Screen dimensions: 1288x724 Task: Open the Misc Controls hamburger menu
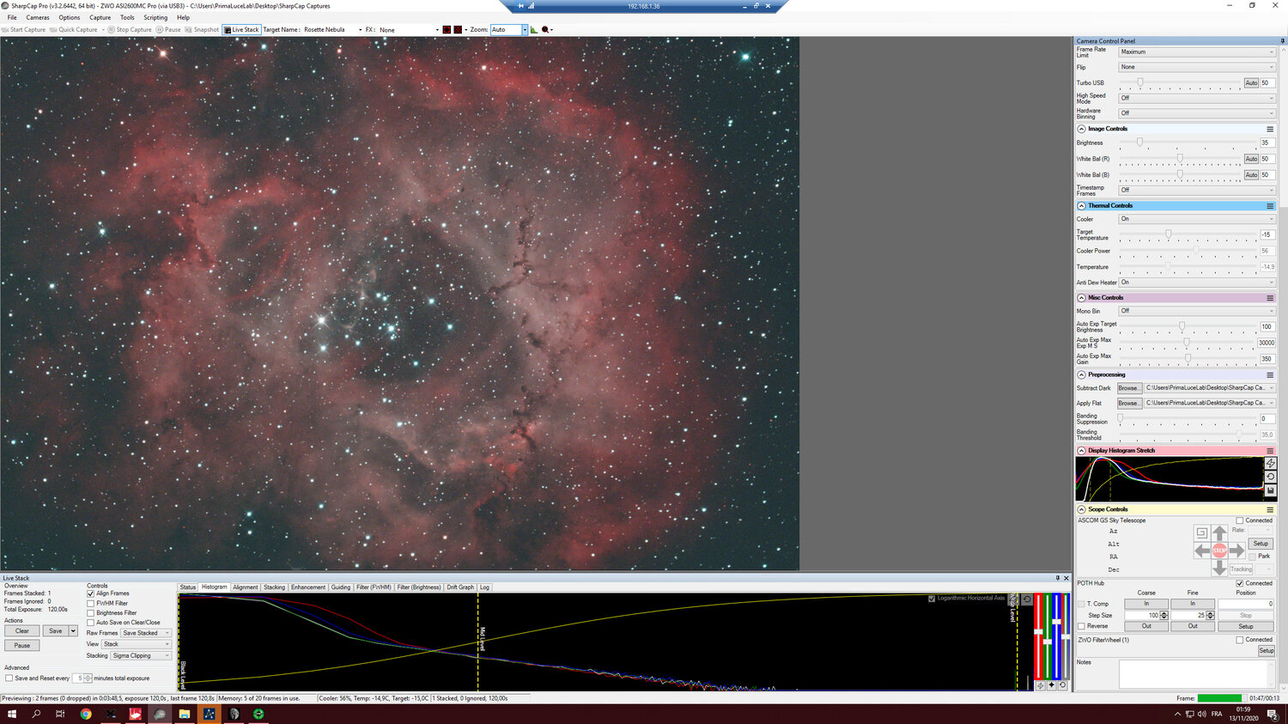tap(1270, 298)
